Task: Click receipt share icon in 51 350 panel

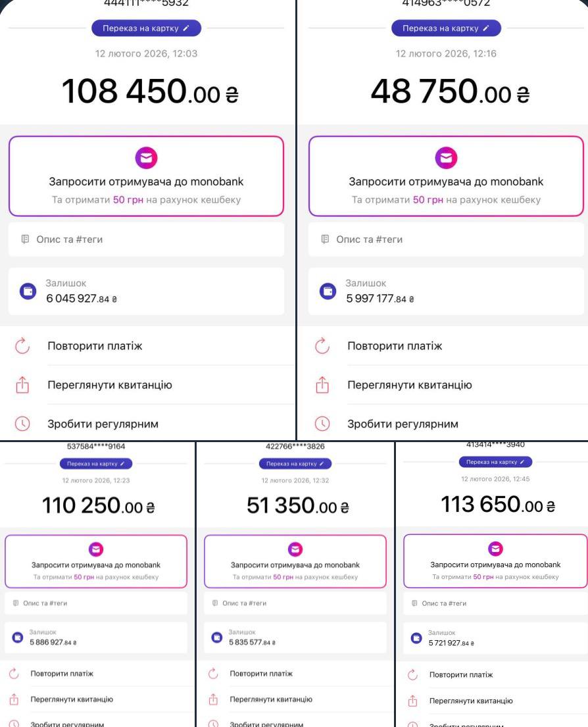Action: click(212, 699)
